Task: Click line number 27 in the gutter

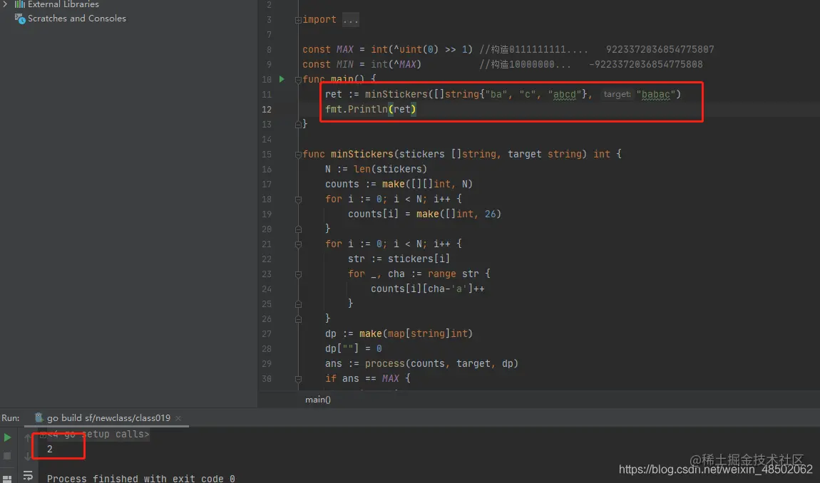Action: (x=266, y=333)
